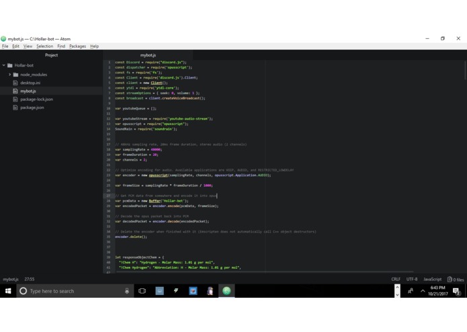
Task: Open the Find menu
Action: click(x=61, y=46)
